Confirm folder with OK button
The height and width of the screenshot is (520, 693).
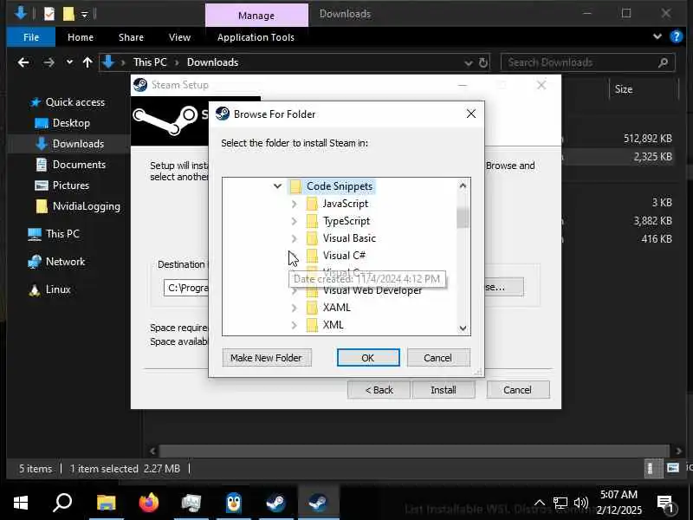coord(367,358)
